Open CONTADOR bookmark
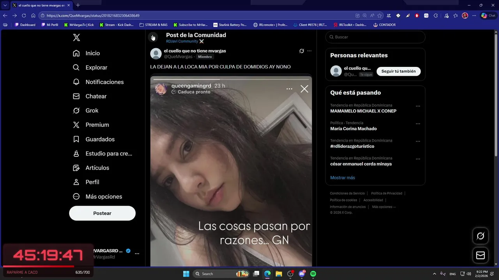The height and width of the screenshot is (280, 499). tap(384, 25)
